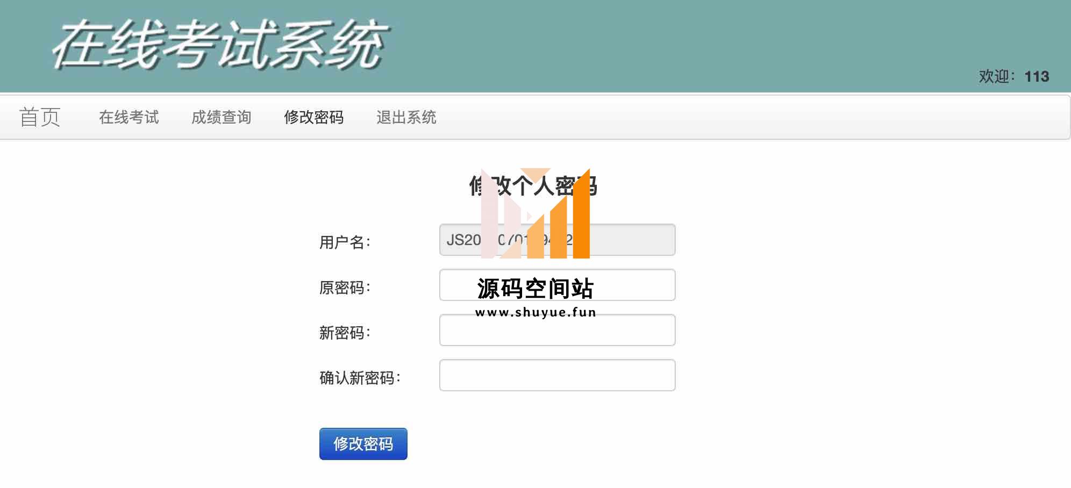Open the 在线考试 navigation item

coord(129,117)
